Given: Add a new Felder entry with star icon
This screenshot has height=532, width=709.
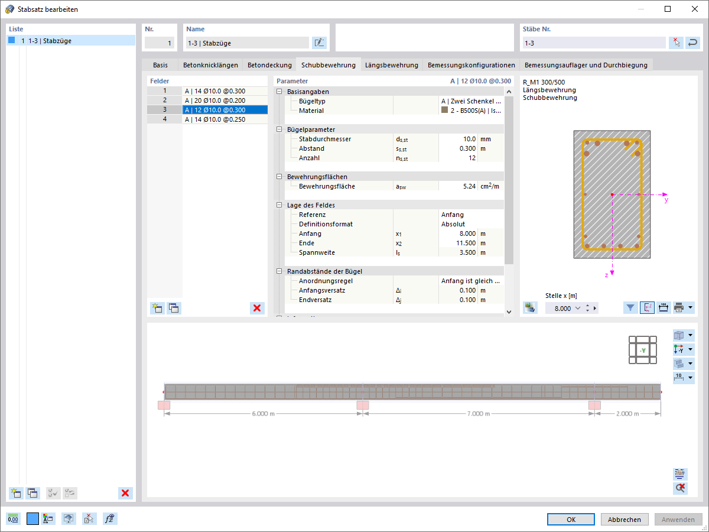Looking at the screenshot, I should click(x=157, y=308).
